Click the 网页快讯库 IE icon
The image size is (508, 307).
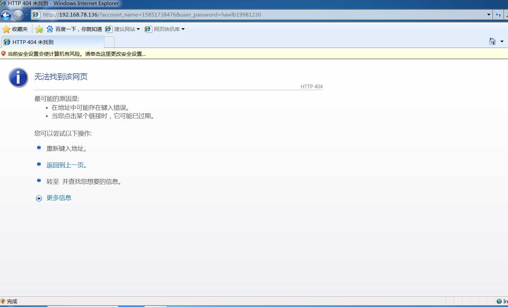pos(148,29)
